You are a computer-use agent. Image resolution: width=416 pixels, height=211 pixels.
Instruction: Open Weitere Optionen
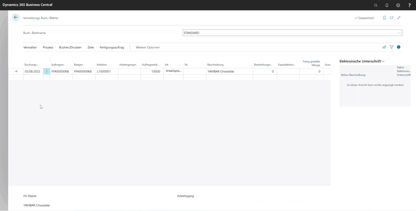click(148, 47)
